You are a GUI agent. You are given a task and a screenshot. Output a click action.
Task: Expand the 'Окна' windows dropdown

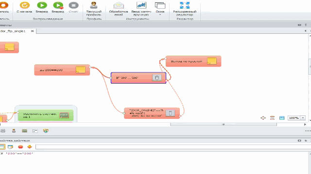(x=160, y=9)
